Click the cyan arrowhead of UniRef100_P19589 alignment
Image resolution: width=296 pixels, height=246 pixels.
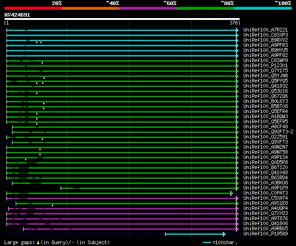(224, 234)
